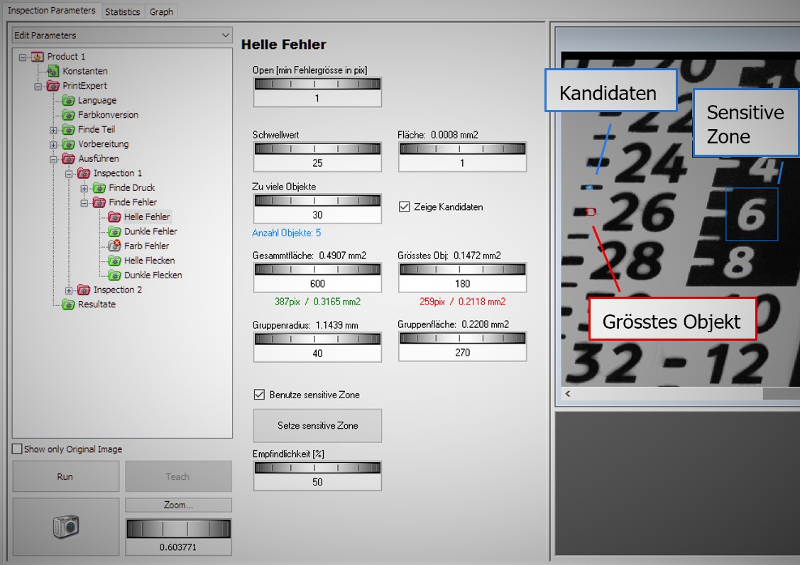Image resolution: width=800 pixels, height=565 pixels.
Task: Click the Schwellwert slider bar
Action: (x=317, y=148)
